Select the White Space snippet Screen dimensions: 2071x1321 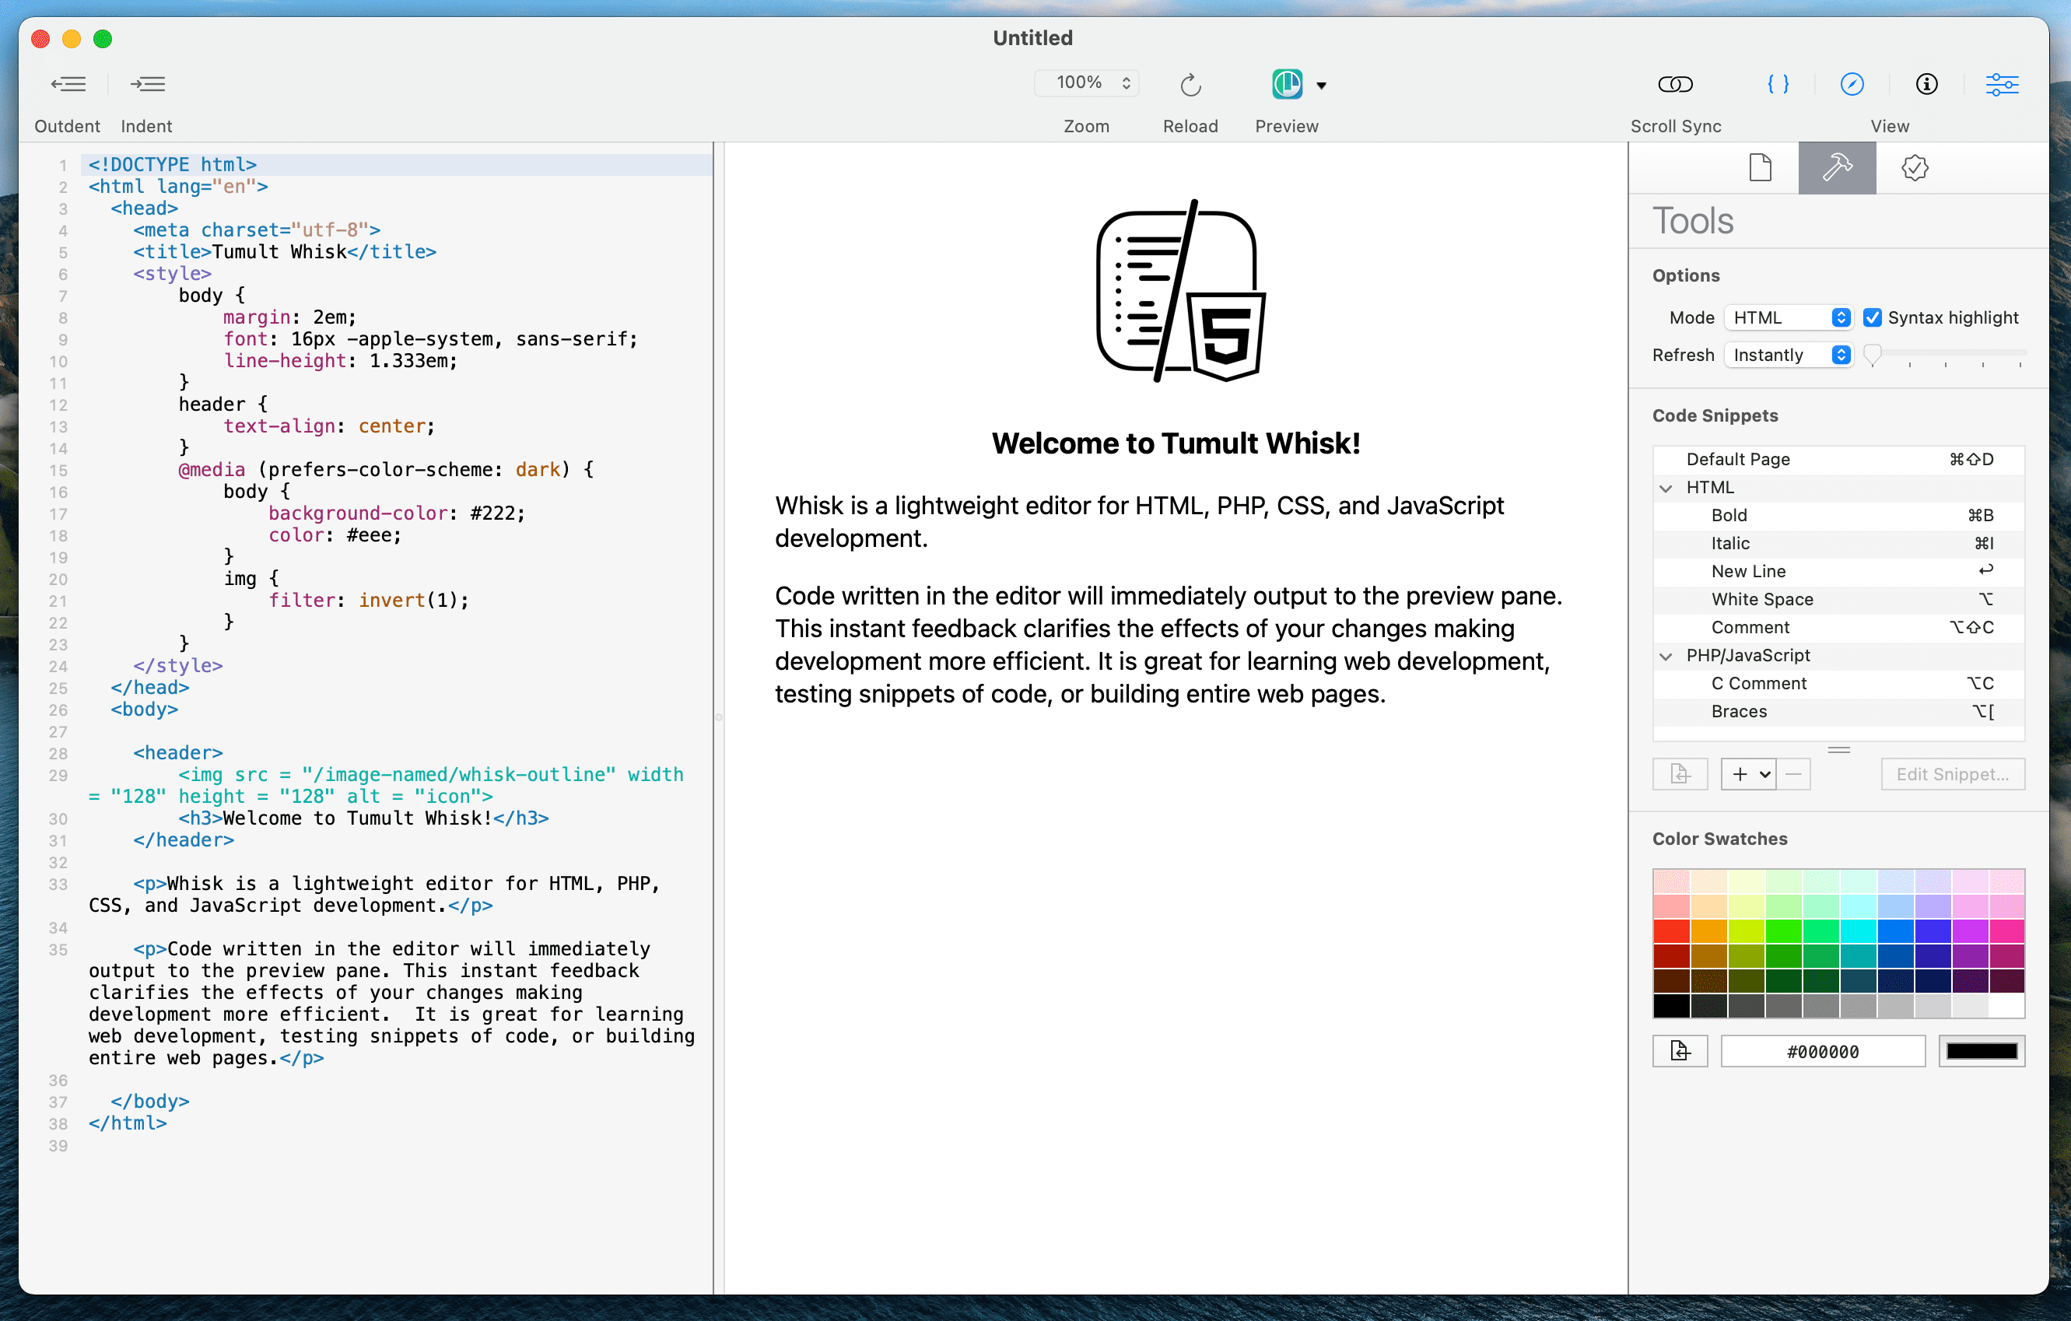pyautogui.click(x=1838, y=600)
